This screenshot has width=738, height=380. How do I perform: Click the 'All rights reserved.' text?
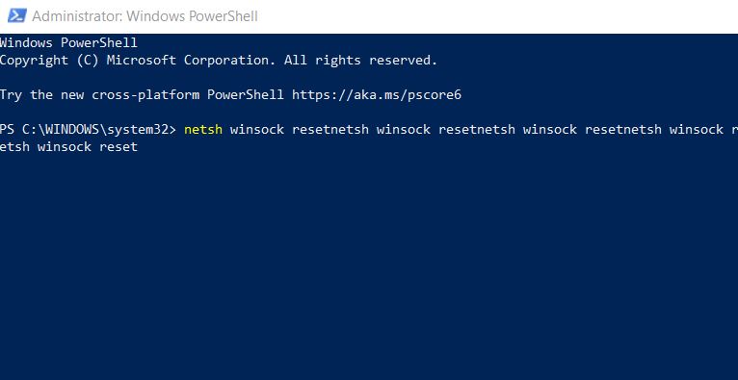click(361, 60)
